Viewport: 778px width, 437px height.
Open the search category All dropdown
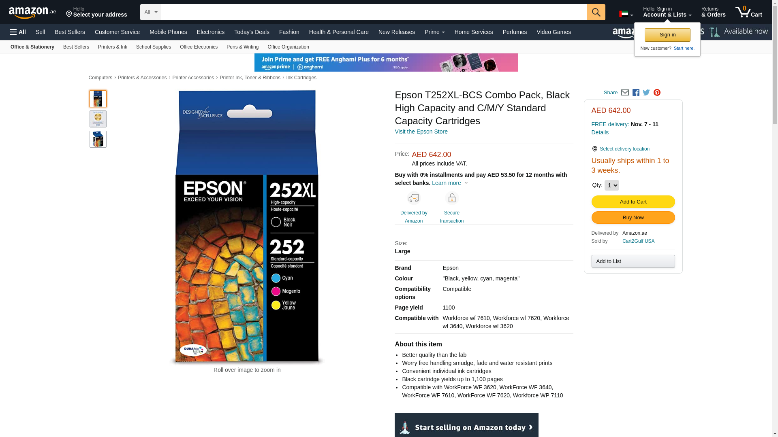click(x=150, y=12)
